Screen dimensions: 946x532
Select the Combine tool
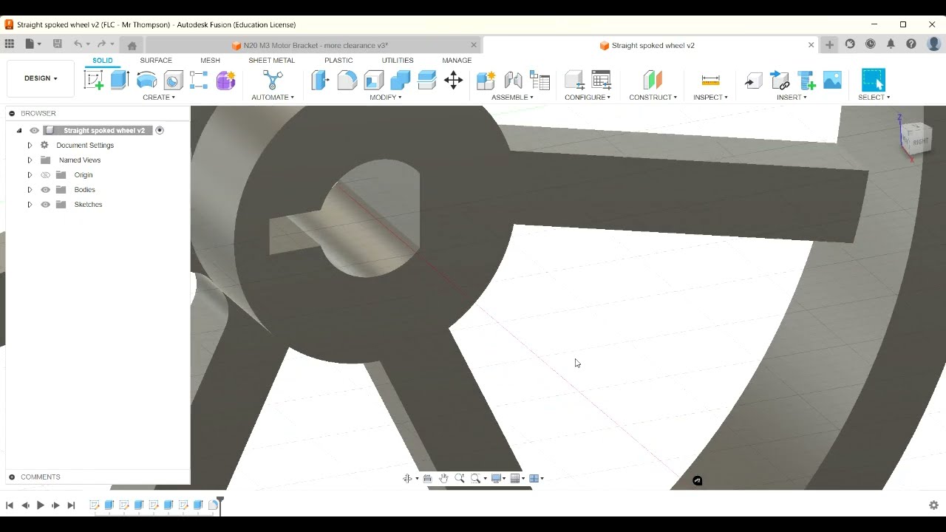pos(400,80)
